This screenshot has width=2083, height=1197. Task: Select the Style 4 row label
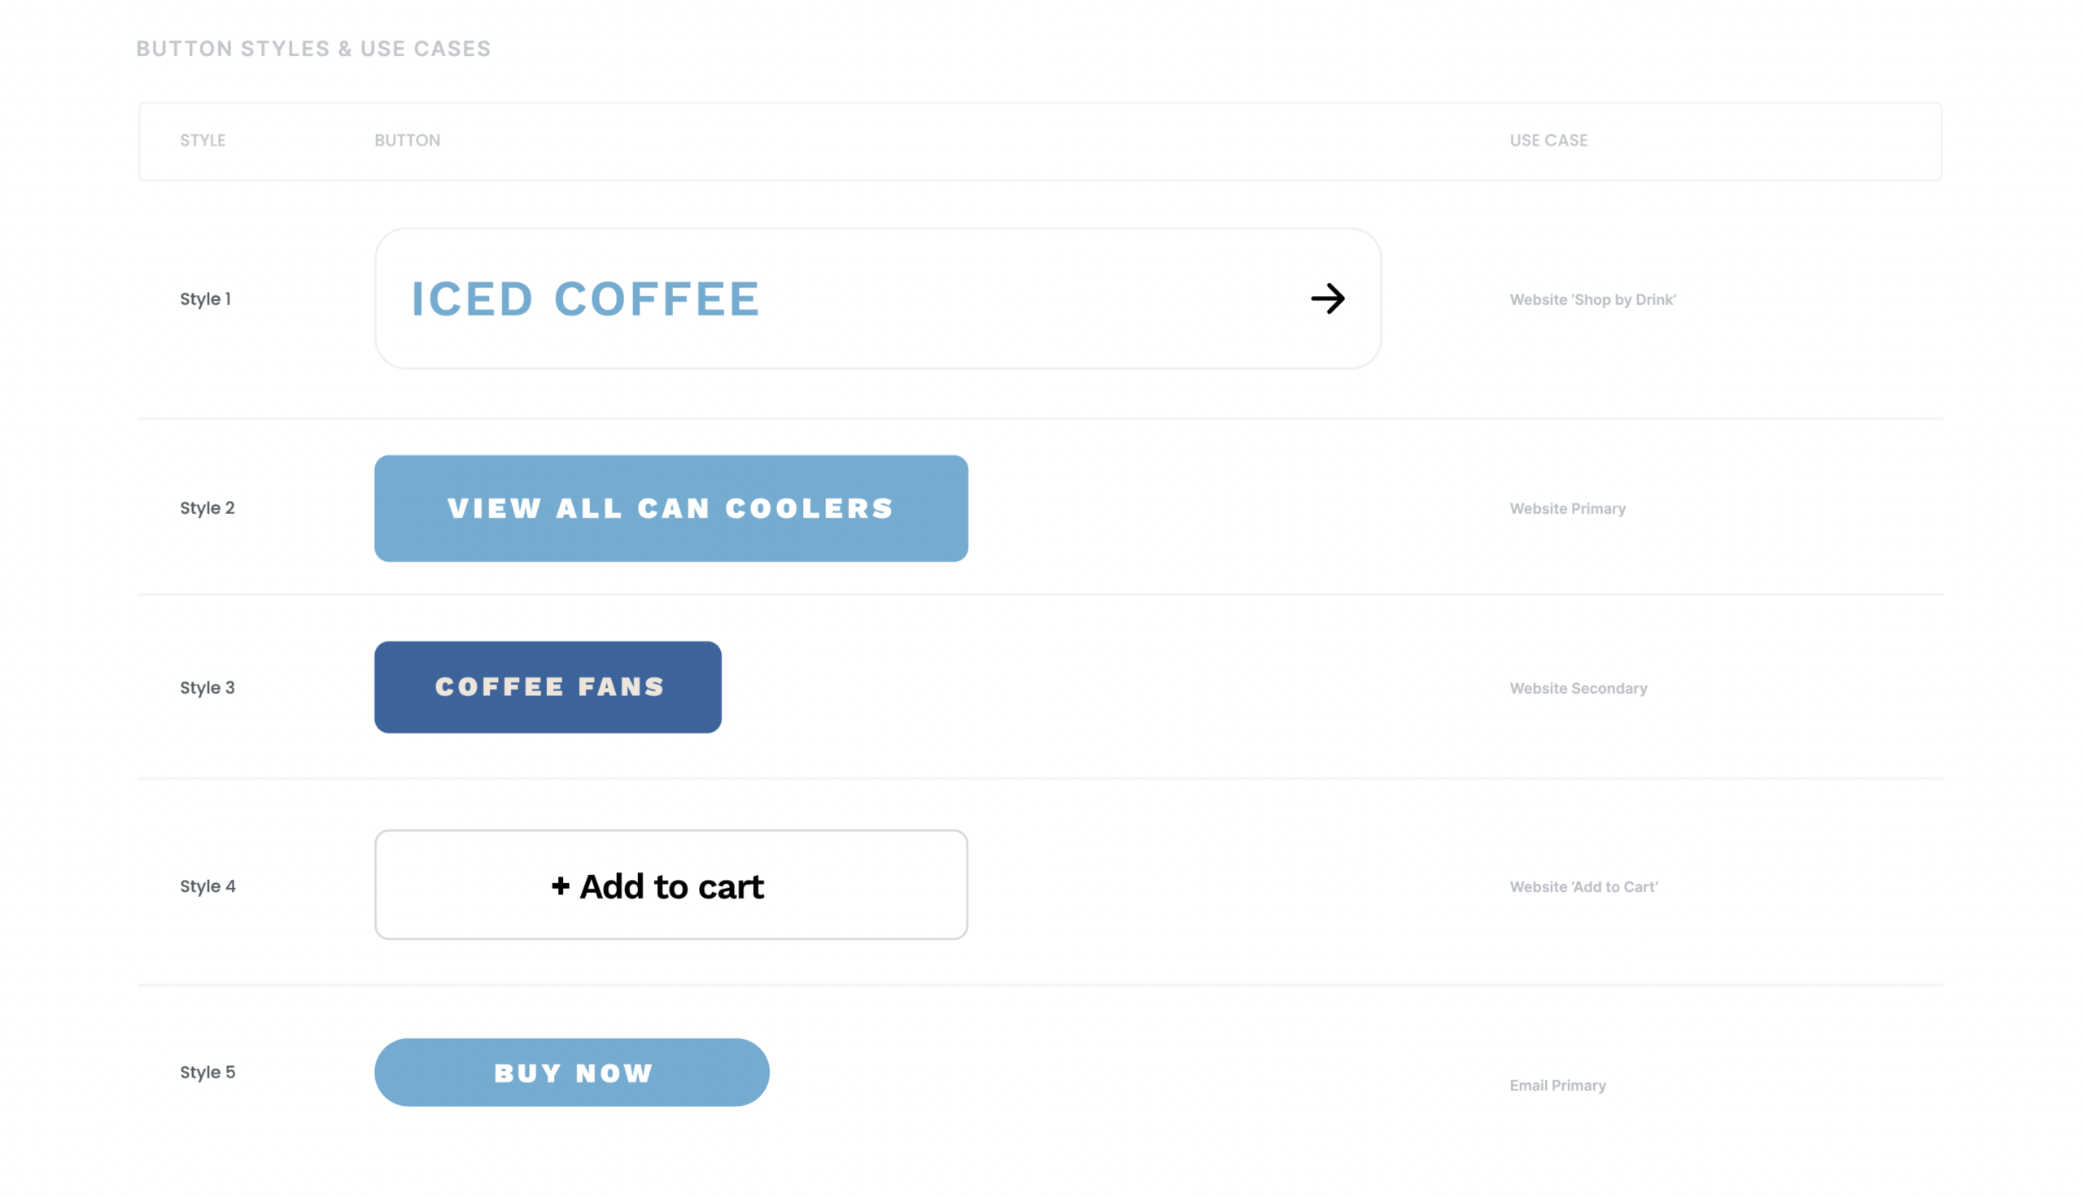[x=207, y=886]
